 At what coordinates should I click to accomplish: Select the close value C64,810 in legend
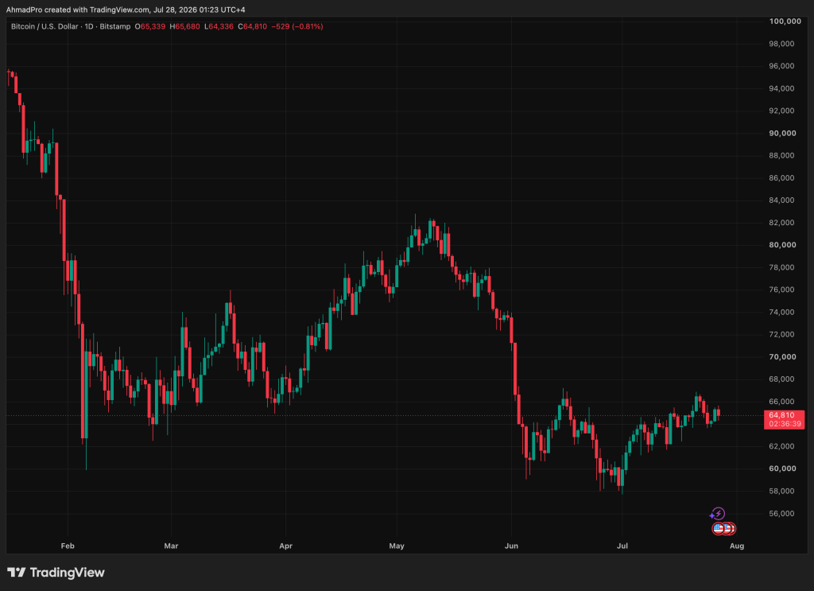[252, 26]
